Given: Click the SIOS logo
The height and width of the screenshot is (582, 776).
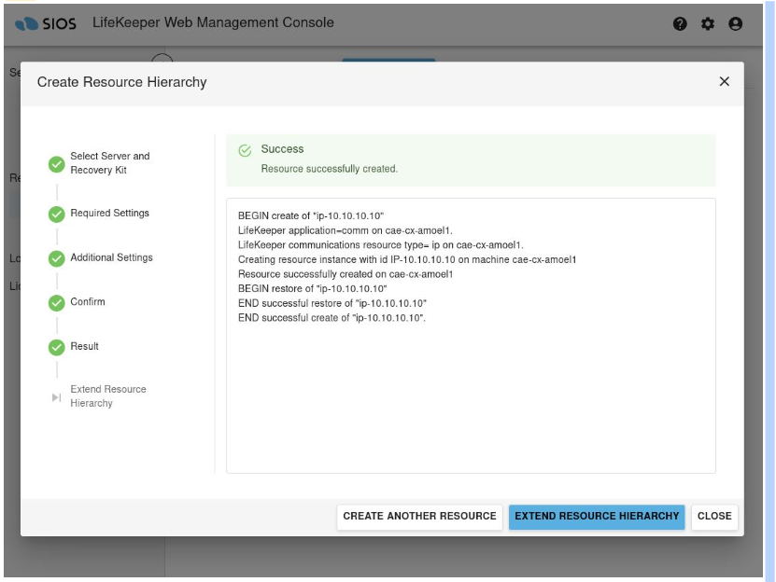Looking at the screenshot, I should pyautogui.click(x=46, y=23).
